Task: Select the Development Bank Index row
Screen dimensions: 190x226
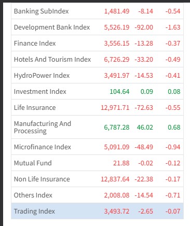Action: [x=97, y=27]
